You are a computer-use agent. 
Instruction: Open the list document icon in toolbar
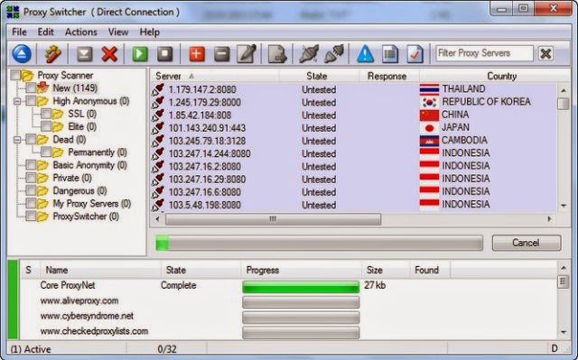tap(390, 54)
